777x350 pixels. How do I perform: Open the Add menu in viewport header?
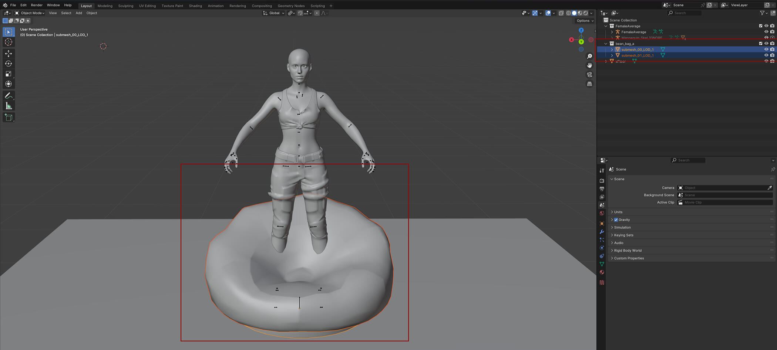79,13
